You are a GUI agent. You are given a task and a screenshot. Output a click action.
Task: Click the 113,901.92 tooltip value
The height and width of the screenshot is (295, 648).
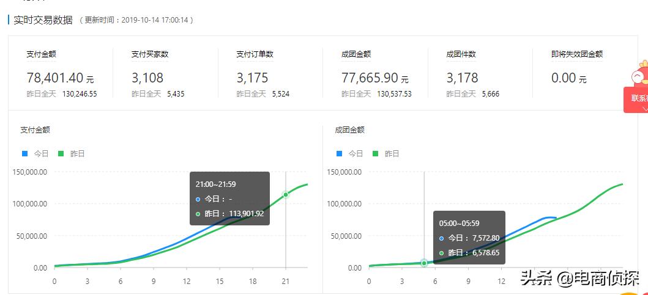point(246,214)
